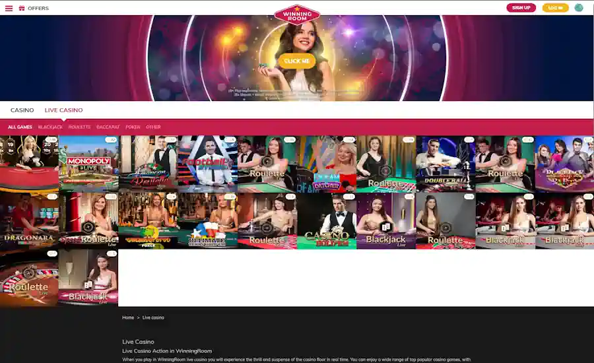This screenshot has width=594, height=363.
Task: Open the Football Studio game thumbnail
Action: click(208, 164)
